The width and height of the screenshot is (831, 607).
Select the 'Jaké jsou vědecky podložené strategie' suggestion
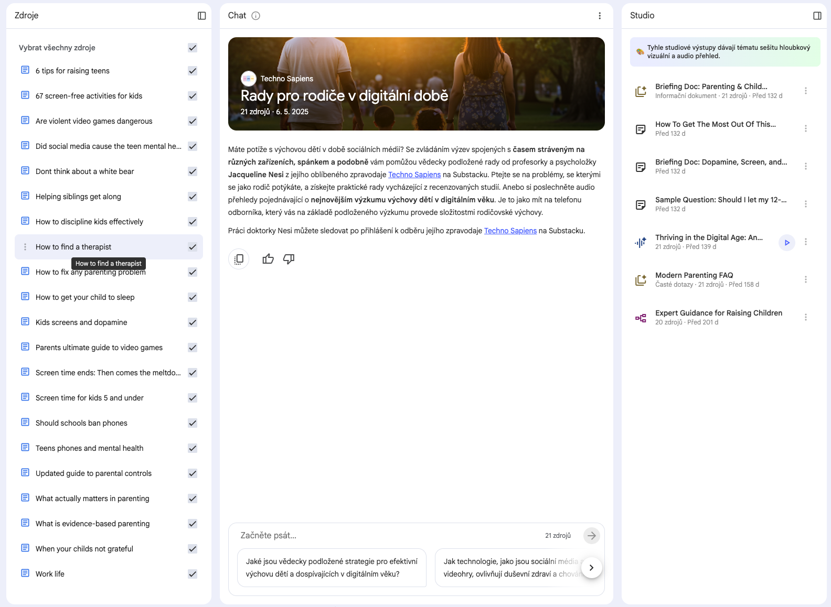point(332,568)
